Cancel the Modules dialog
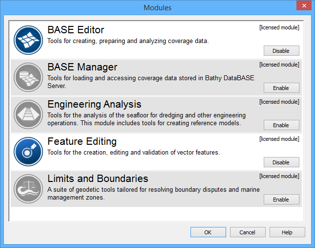The width and height of the screenshot is (315, 248). [x=248, y=232]
